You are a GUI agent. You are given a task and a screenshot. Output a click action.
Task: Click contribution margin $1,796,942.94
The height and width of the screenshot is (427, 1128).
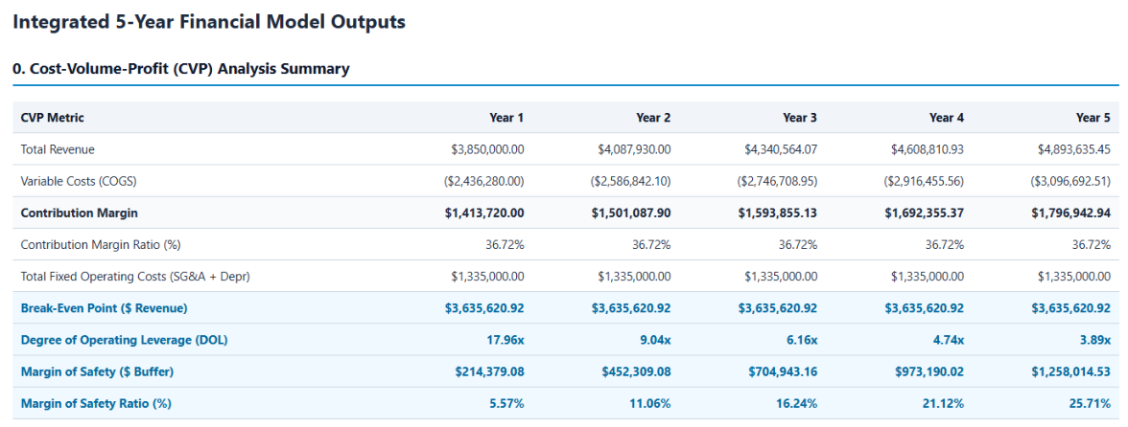[1072, 213]
